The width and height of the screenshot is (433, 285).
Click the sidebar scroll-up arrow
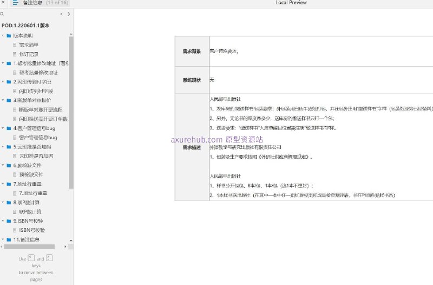point(71,34)
